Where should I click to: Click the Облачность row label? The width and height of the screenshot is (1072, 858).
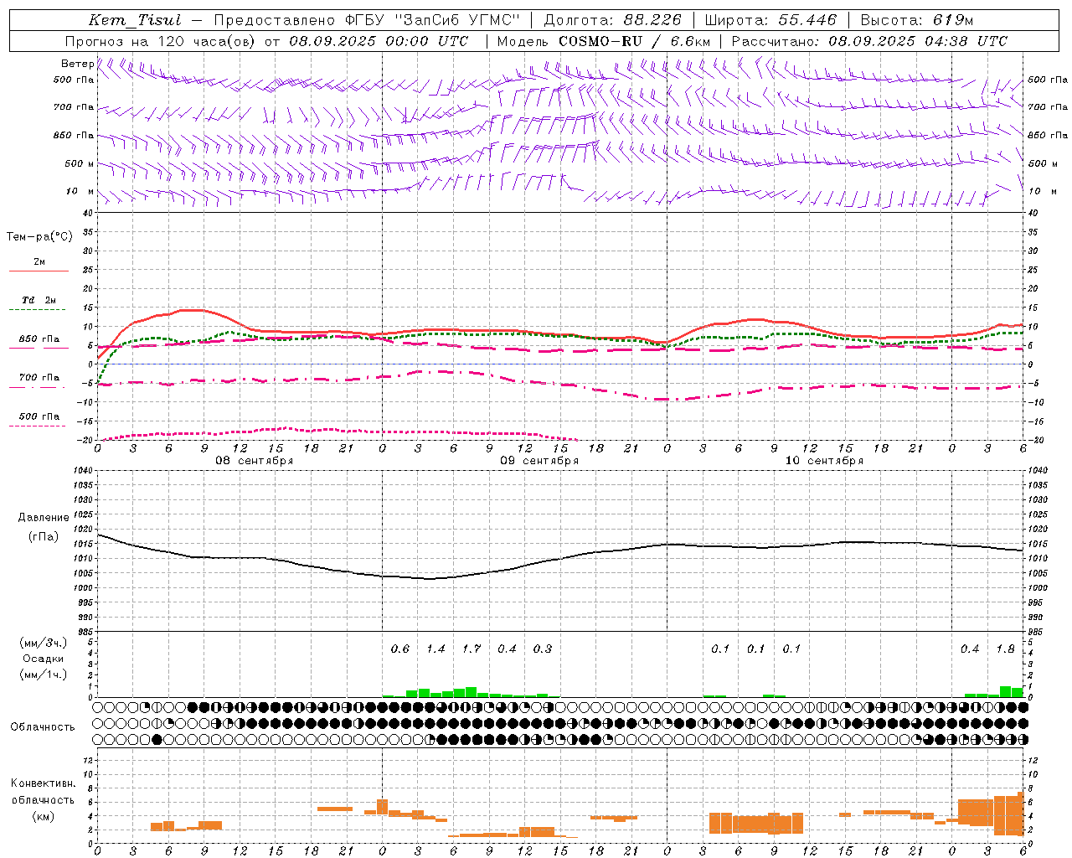click(x=43, y=727)
